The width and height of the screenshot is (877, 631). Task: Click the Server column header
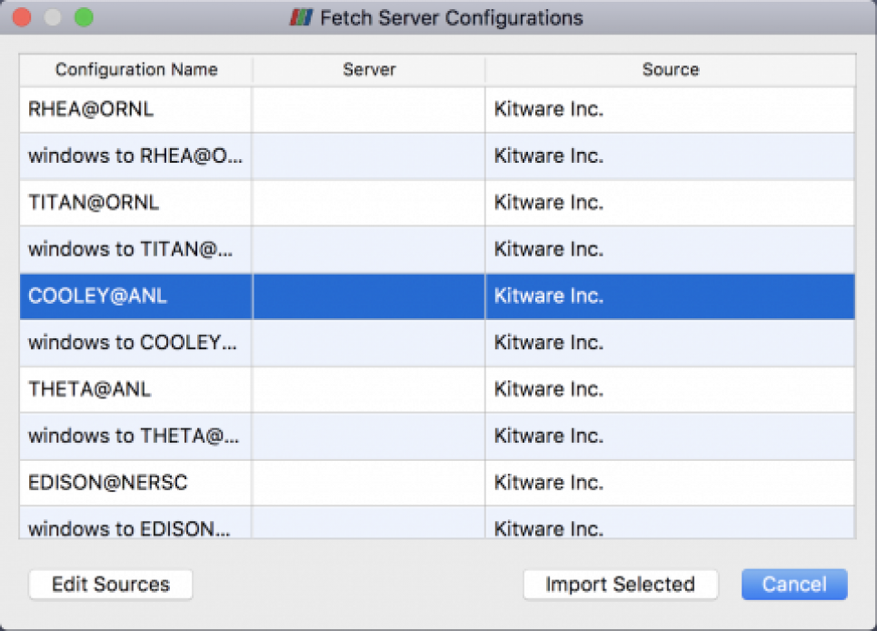(x=369, y=70)
